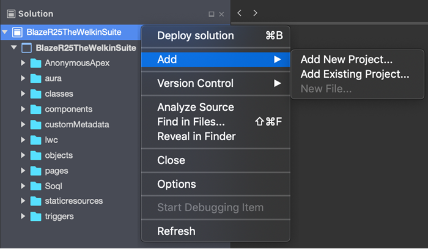The image size is (428, 249).
Task: Expand the objects folder arrow
Action: point(23,155)
